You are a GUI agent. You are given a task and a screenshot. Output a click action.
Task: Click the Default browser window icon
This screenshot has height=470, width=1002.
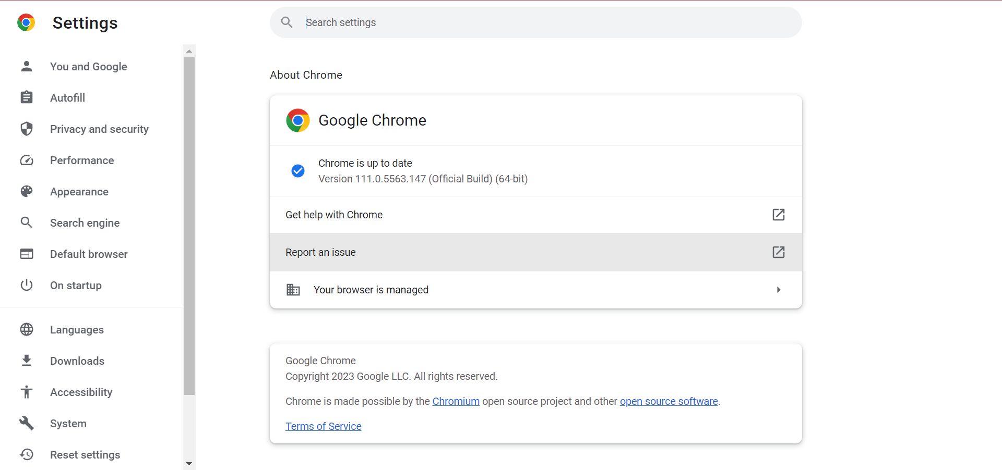pyautogui.click(x=27, y=254)
